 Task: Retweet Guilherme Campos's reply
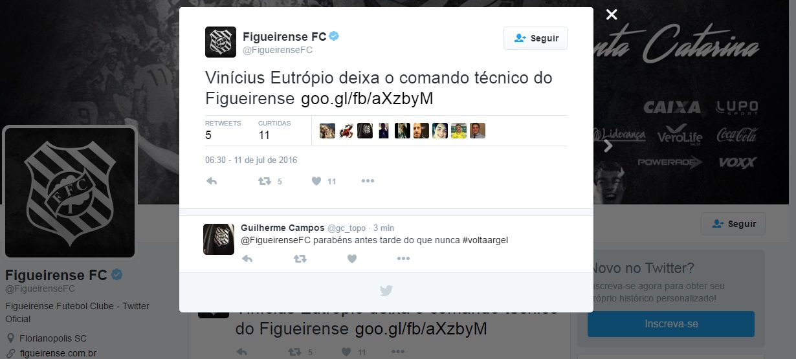[x=300, y=259]
